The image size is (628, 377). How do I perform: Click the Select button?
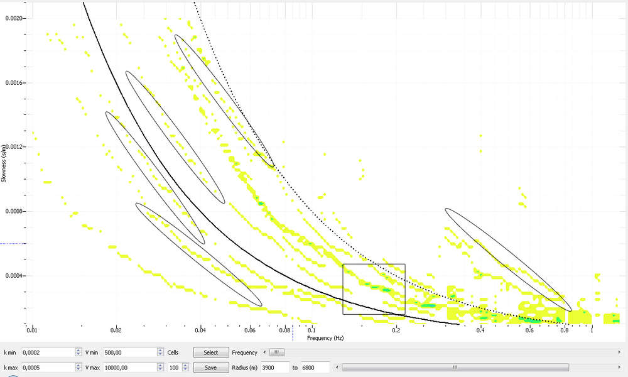point(211,353)
